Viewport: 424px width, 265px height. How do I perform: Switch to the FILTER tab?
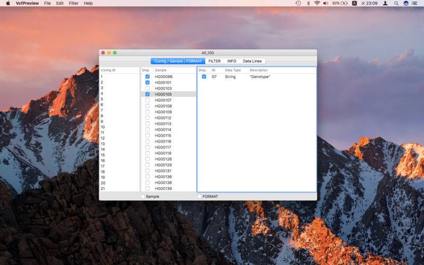[214, 61]
